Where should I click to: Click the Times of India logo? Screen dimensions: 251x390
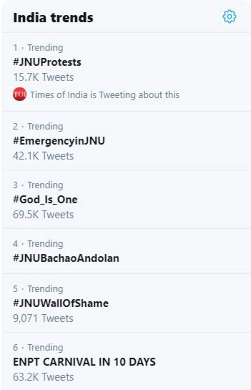(20, 94)
